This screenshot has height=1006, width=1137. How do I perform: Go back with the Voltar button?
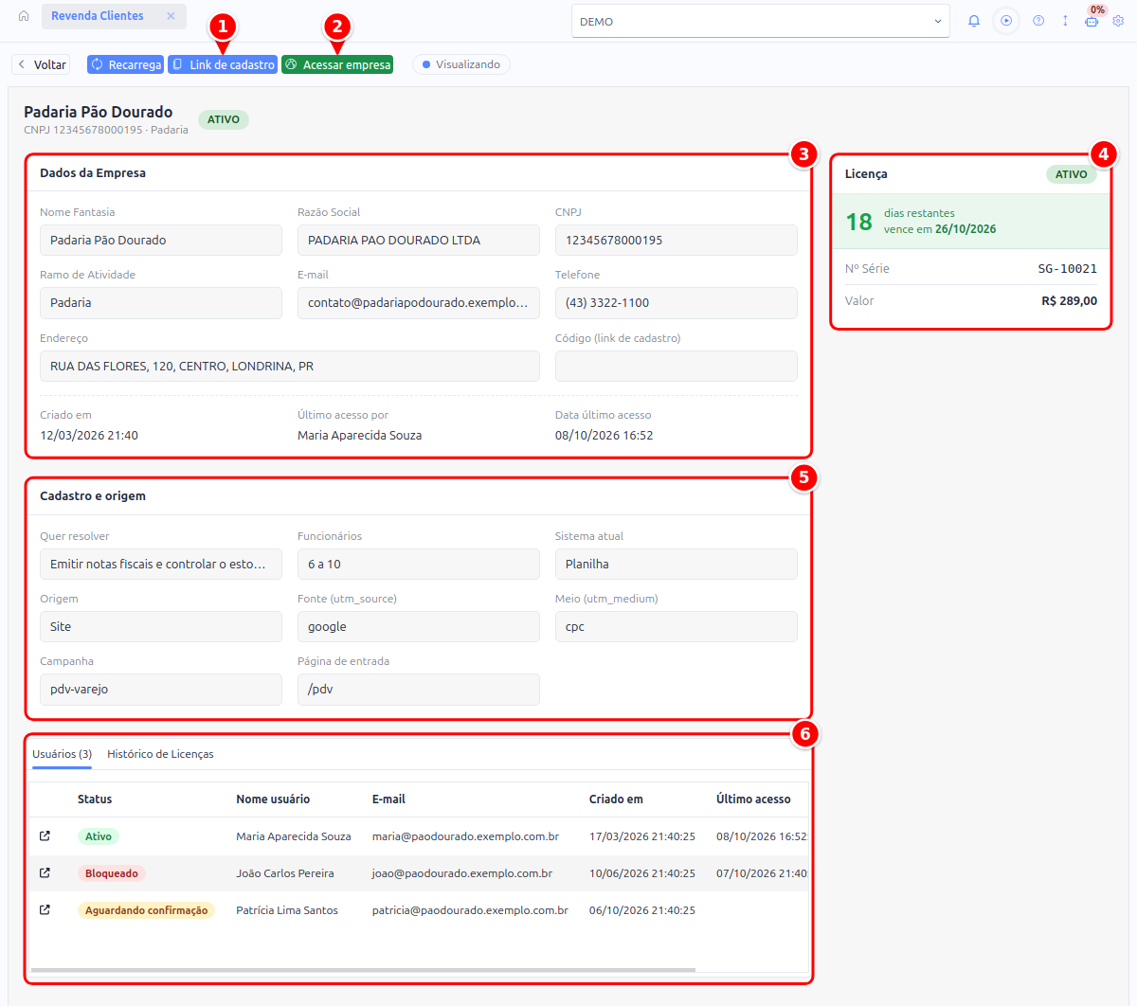pyautogui.click(x=42, y=64)
